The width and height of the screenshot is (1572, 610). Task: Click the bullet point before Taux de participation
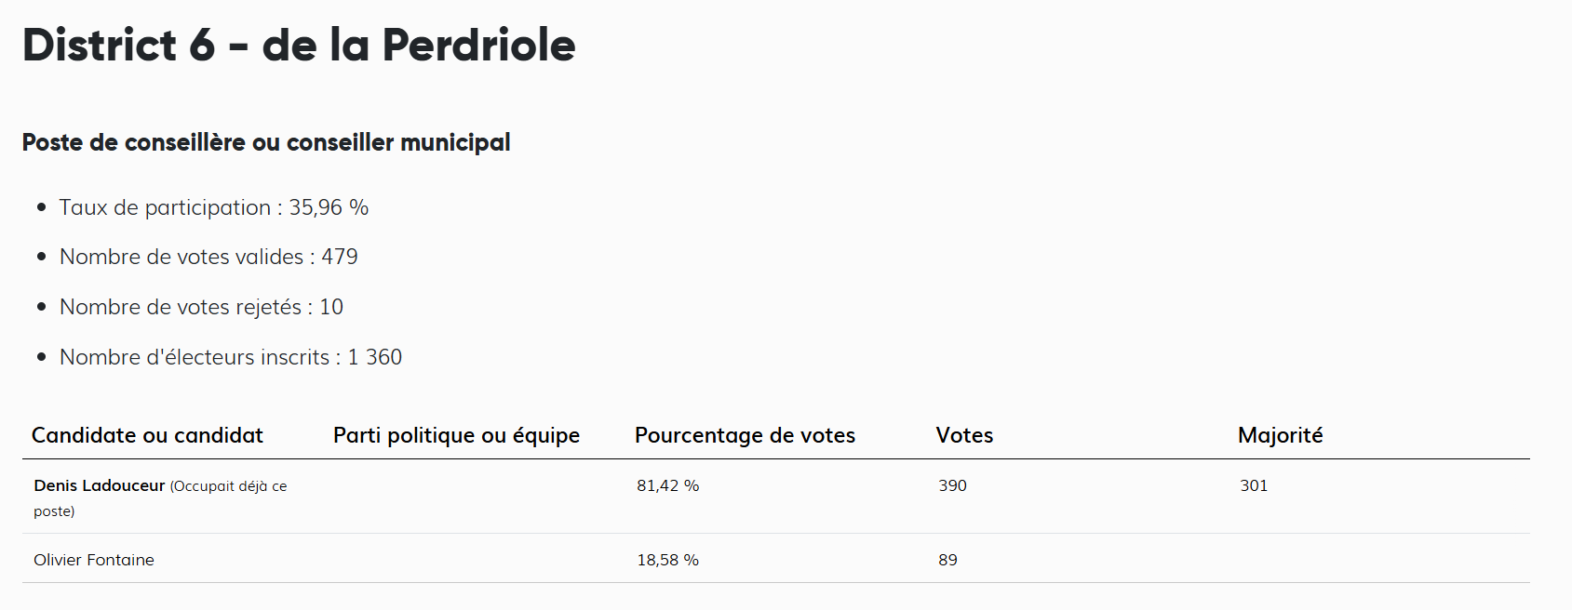click(42, 207)
